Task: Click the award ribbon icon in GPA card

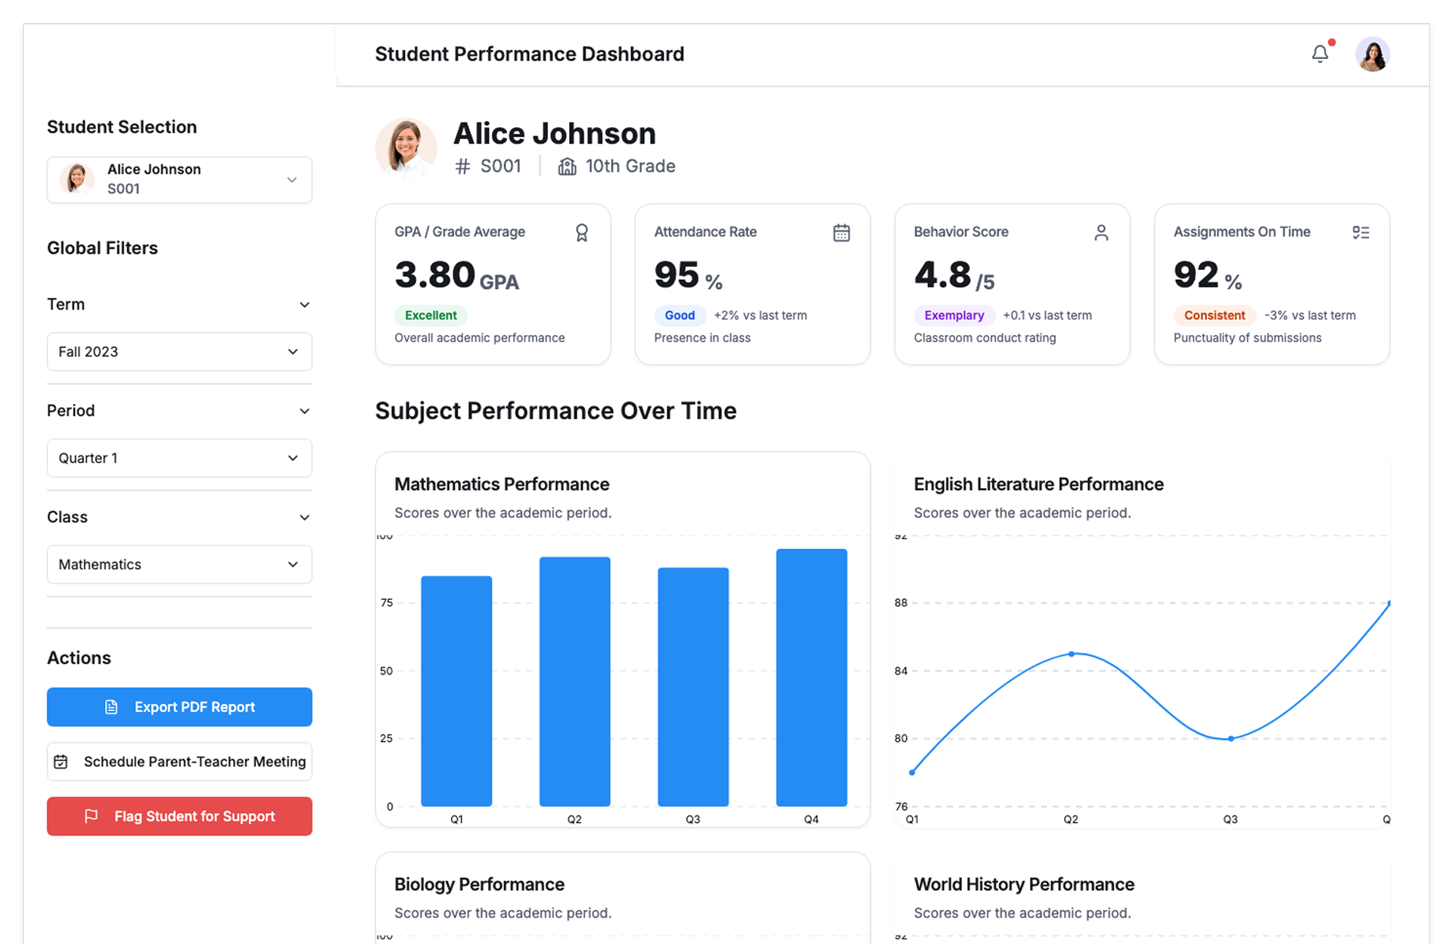Action: 581,232
